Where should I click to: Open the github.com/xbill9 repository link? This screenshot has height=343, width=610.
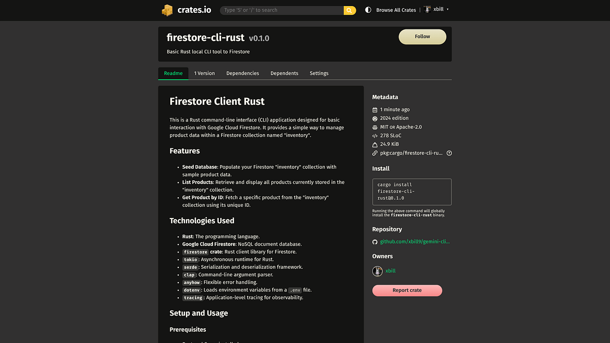tap(415, 241)
